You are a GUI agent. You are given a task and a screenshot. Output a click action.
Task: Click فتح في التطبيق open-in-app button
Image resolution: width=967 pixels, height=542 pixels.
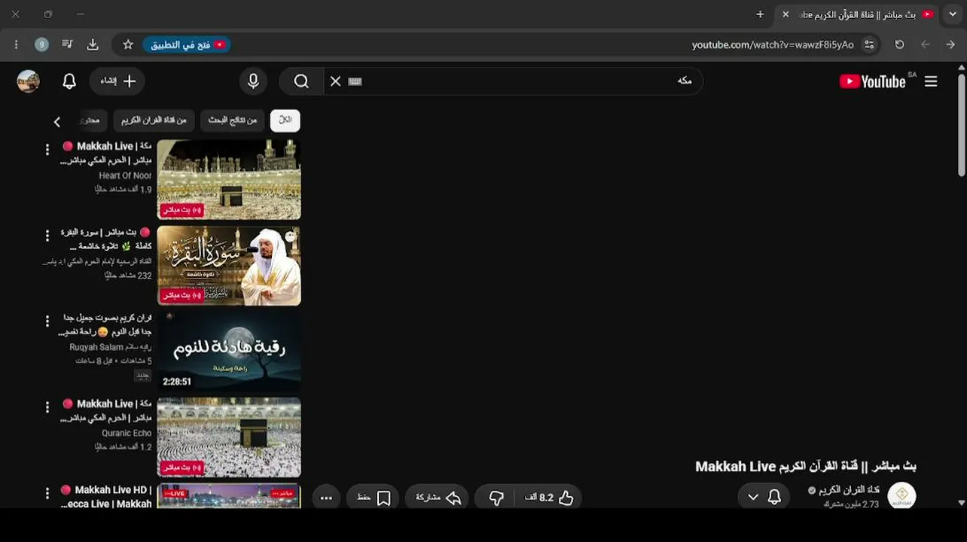187,44
